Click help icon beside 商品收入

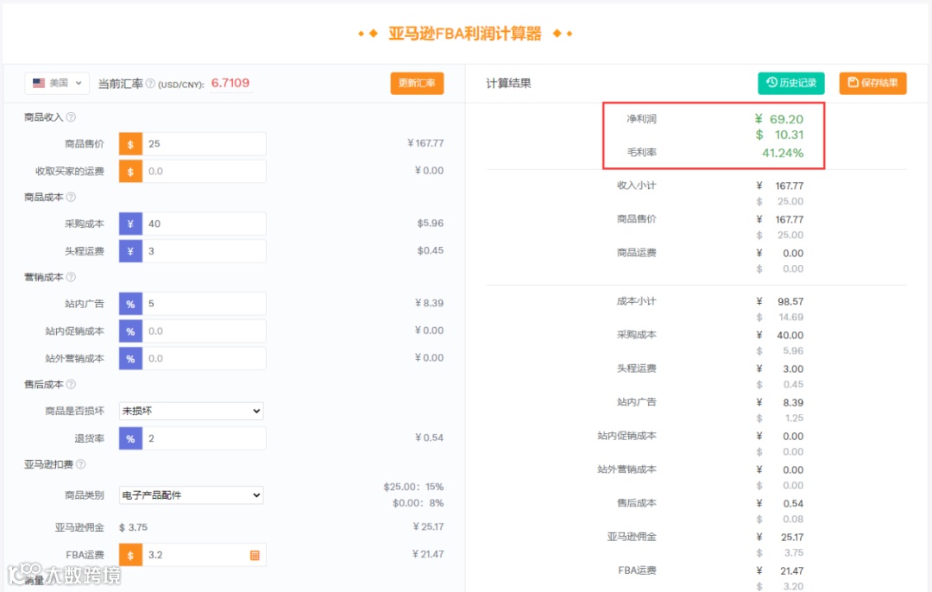tap(71, 117)
